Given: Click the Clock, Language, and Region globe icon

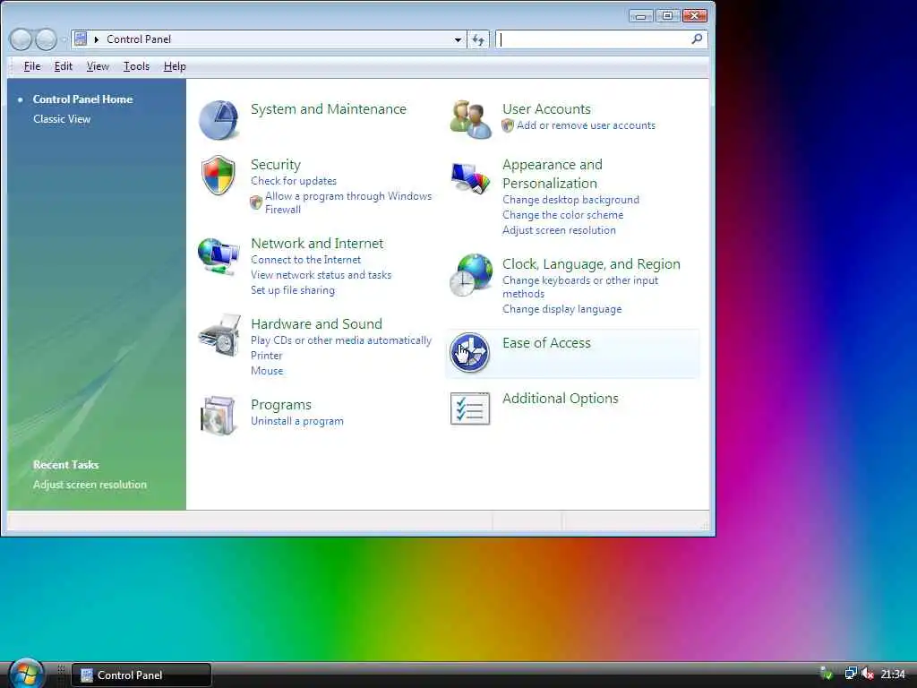Looking at the screenshot, I should click(471, 274).
